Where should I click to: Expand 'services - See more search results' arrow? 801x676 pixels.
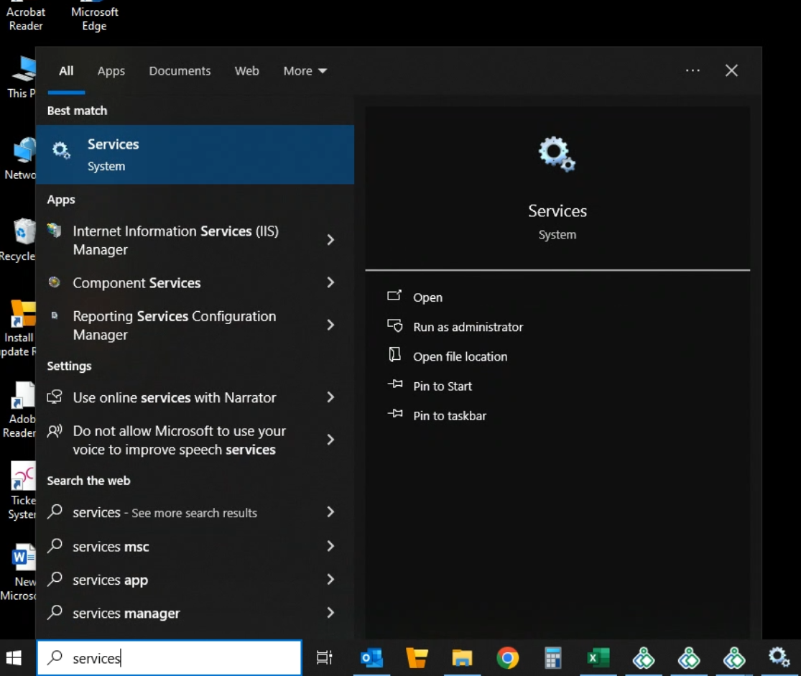330,512
